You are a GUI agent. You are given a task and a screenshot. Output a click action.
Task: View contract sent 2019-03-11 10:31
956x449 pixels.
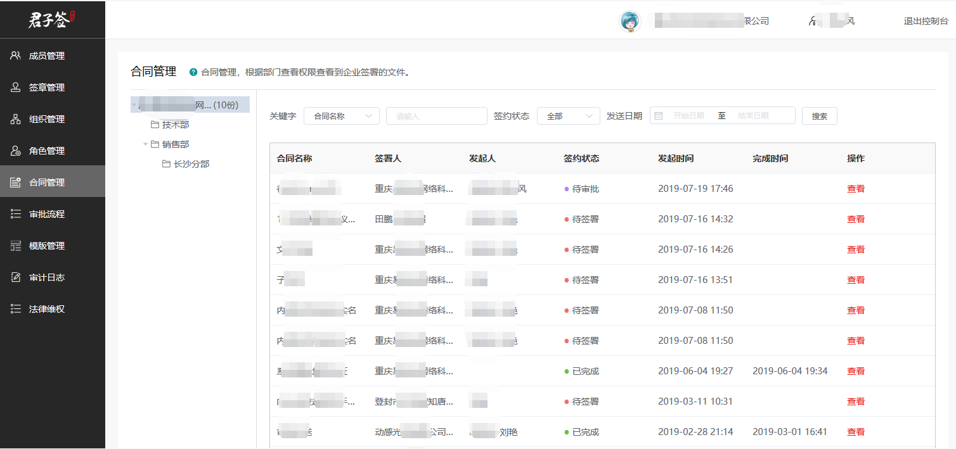[x=856, y=402]
